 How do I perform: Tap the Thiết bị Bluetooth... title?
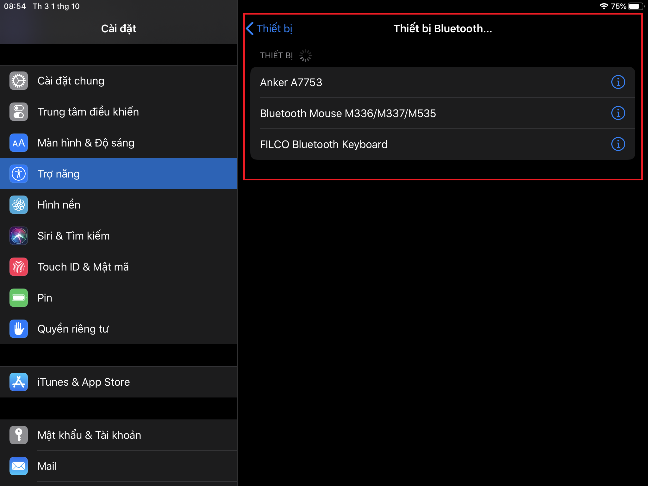pyautogui.click(x=443, y=28)
